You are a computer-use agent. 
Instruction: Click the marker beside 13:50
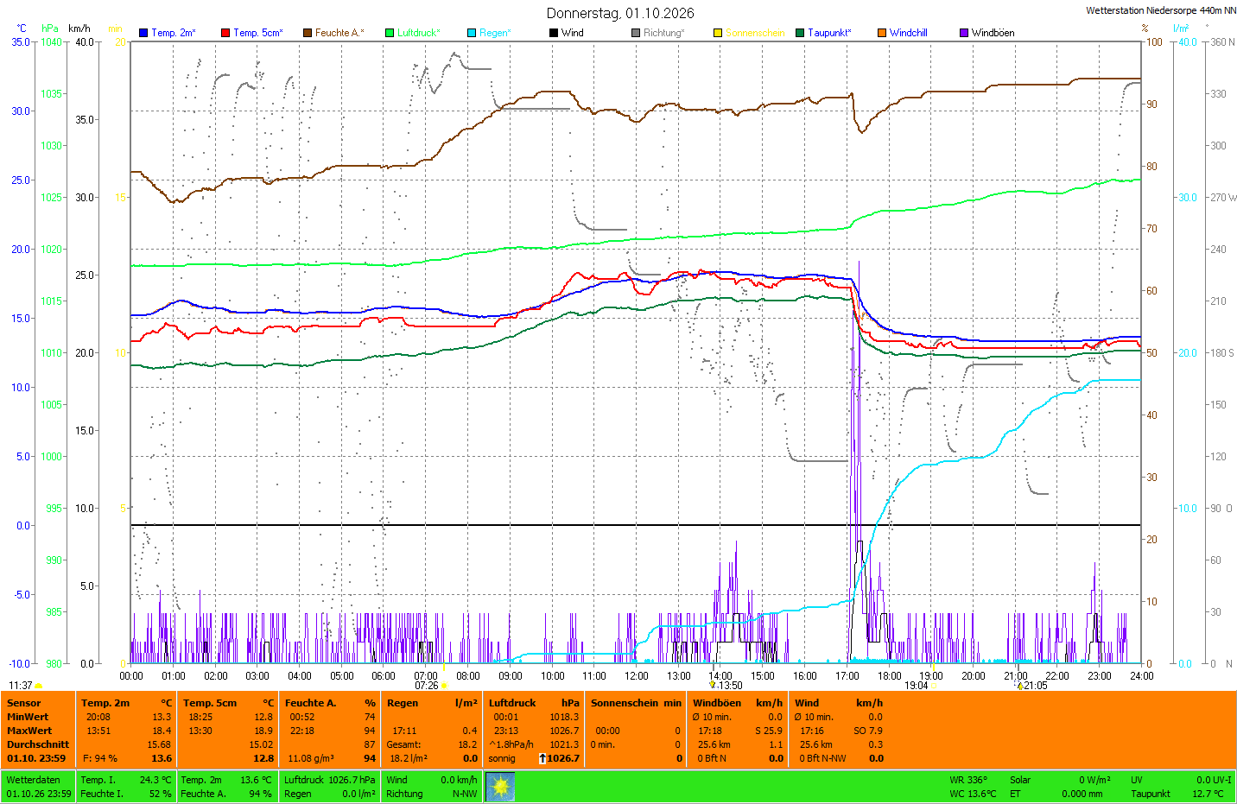713,685
